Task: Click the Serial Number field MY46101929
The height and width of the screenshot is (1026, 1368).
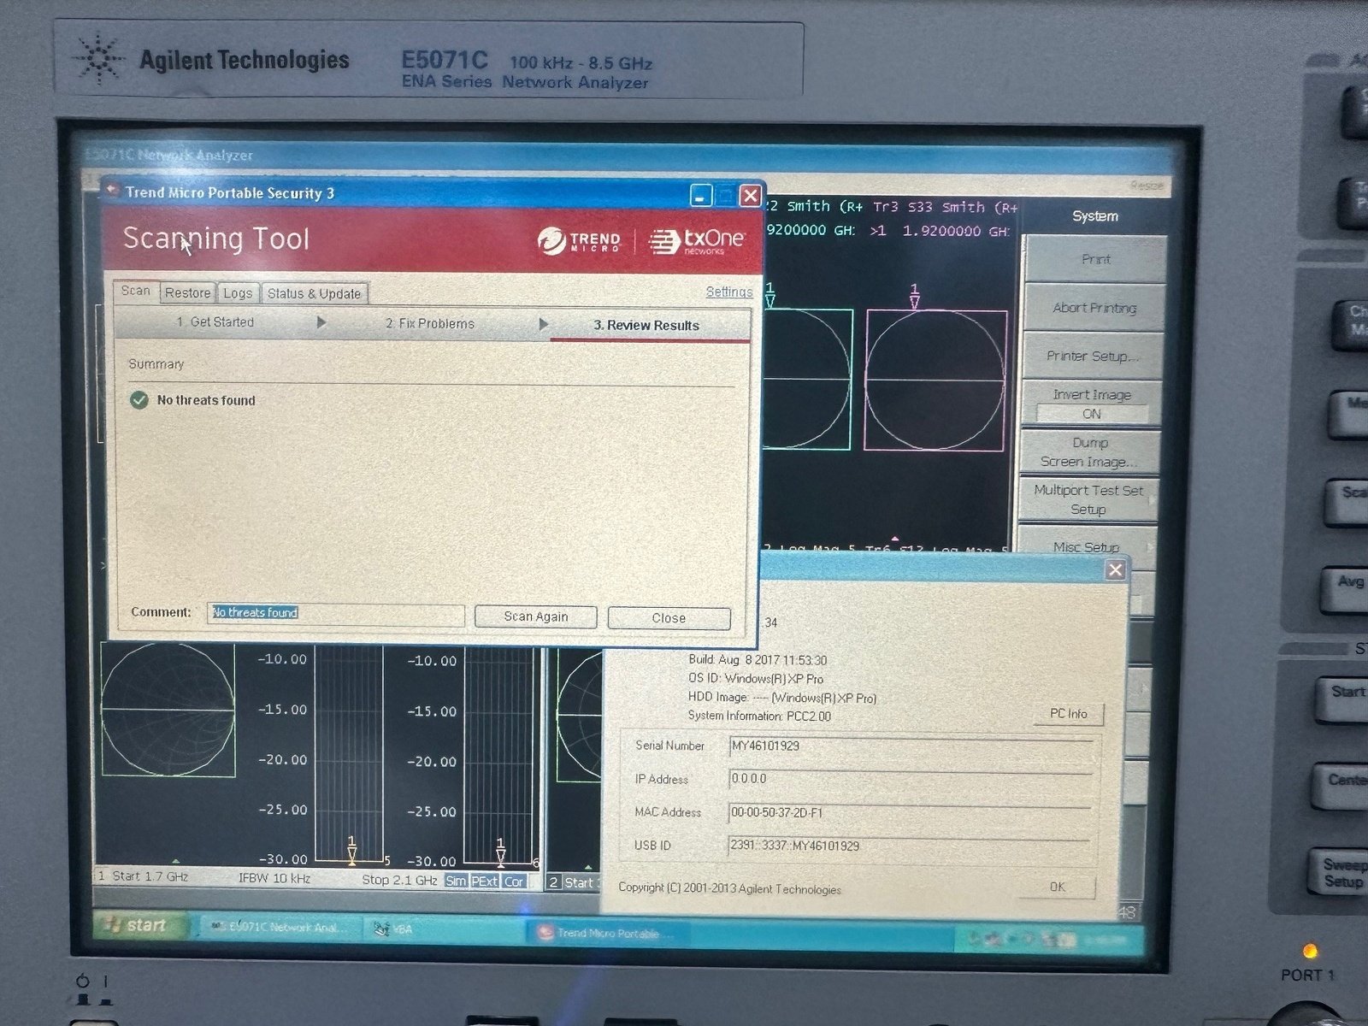Action: pos(911,746)
